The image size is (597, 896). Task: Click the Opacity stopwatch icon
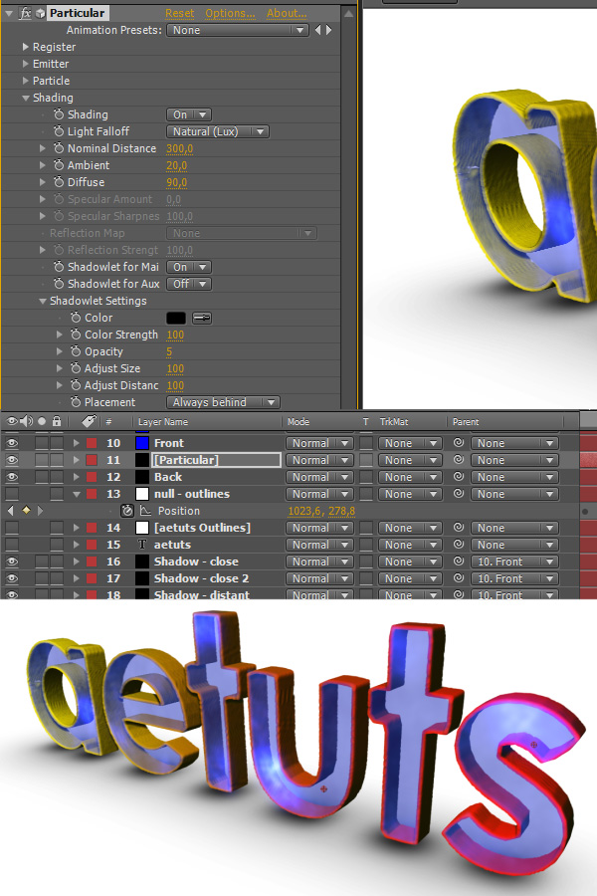[76, 351]
